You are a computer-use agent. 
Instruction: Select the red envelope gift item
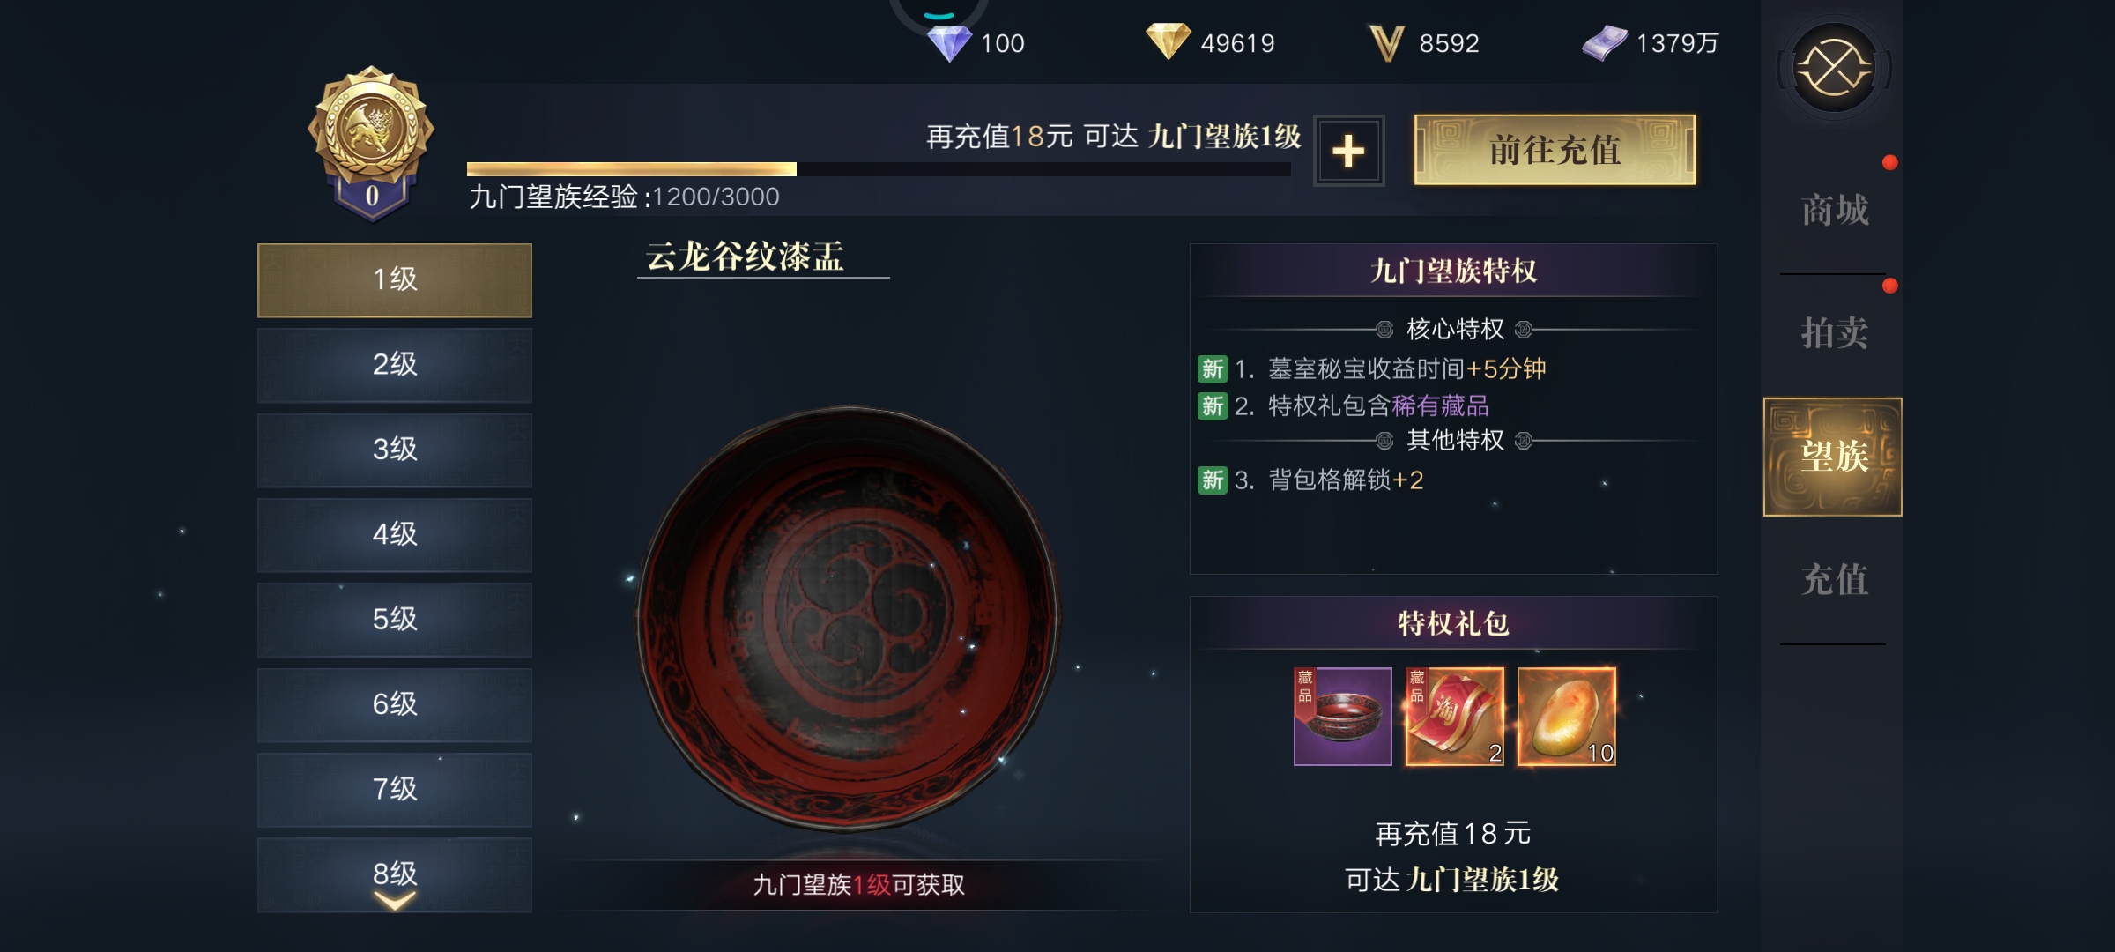click(1454, 717)
